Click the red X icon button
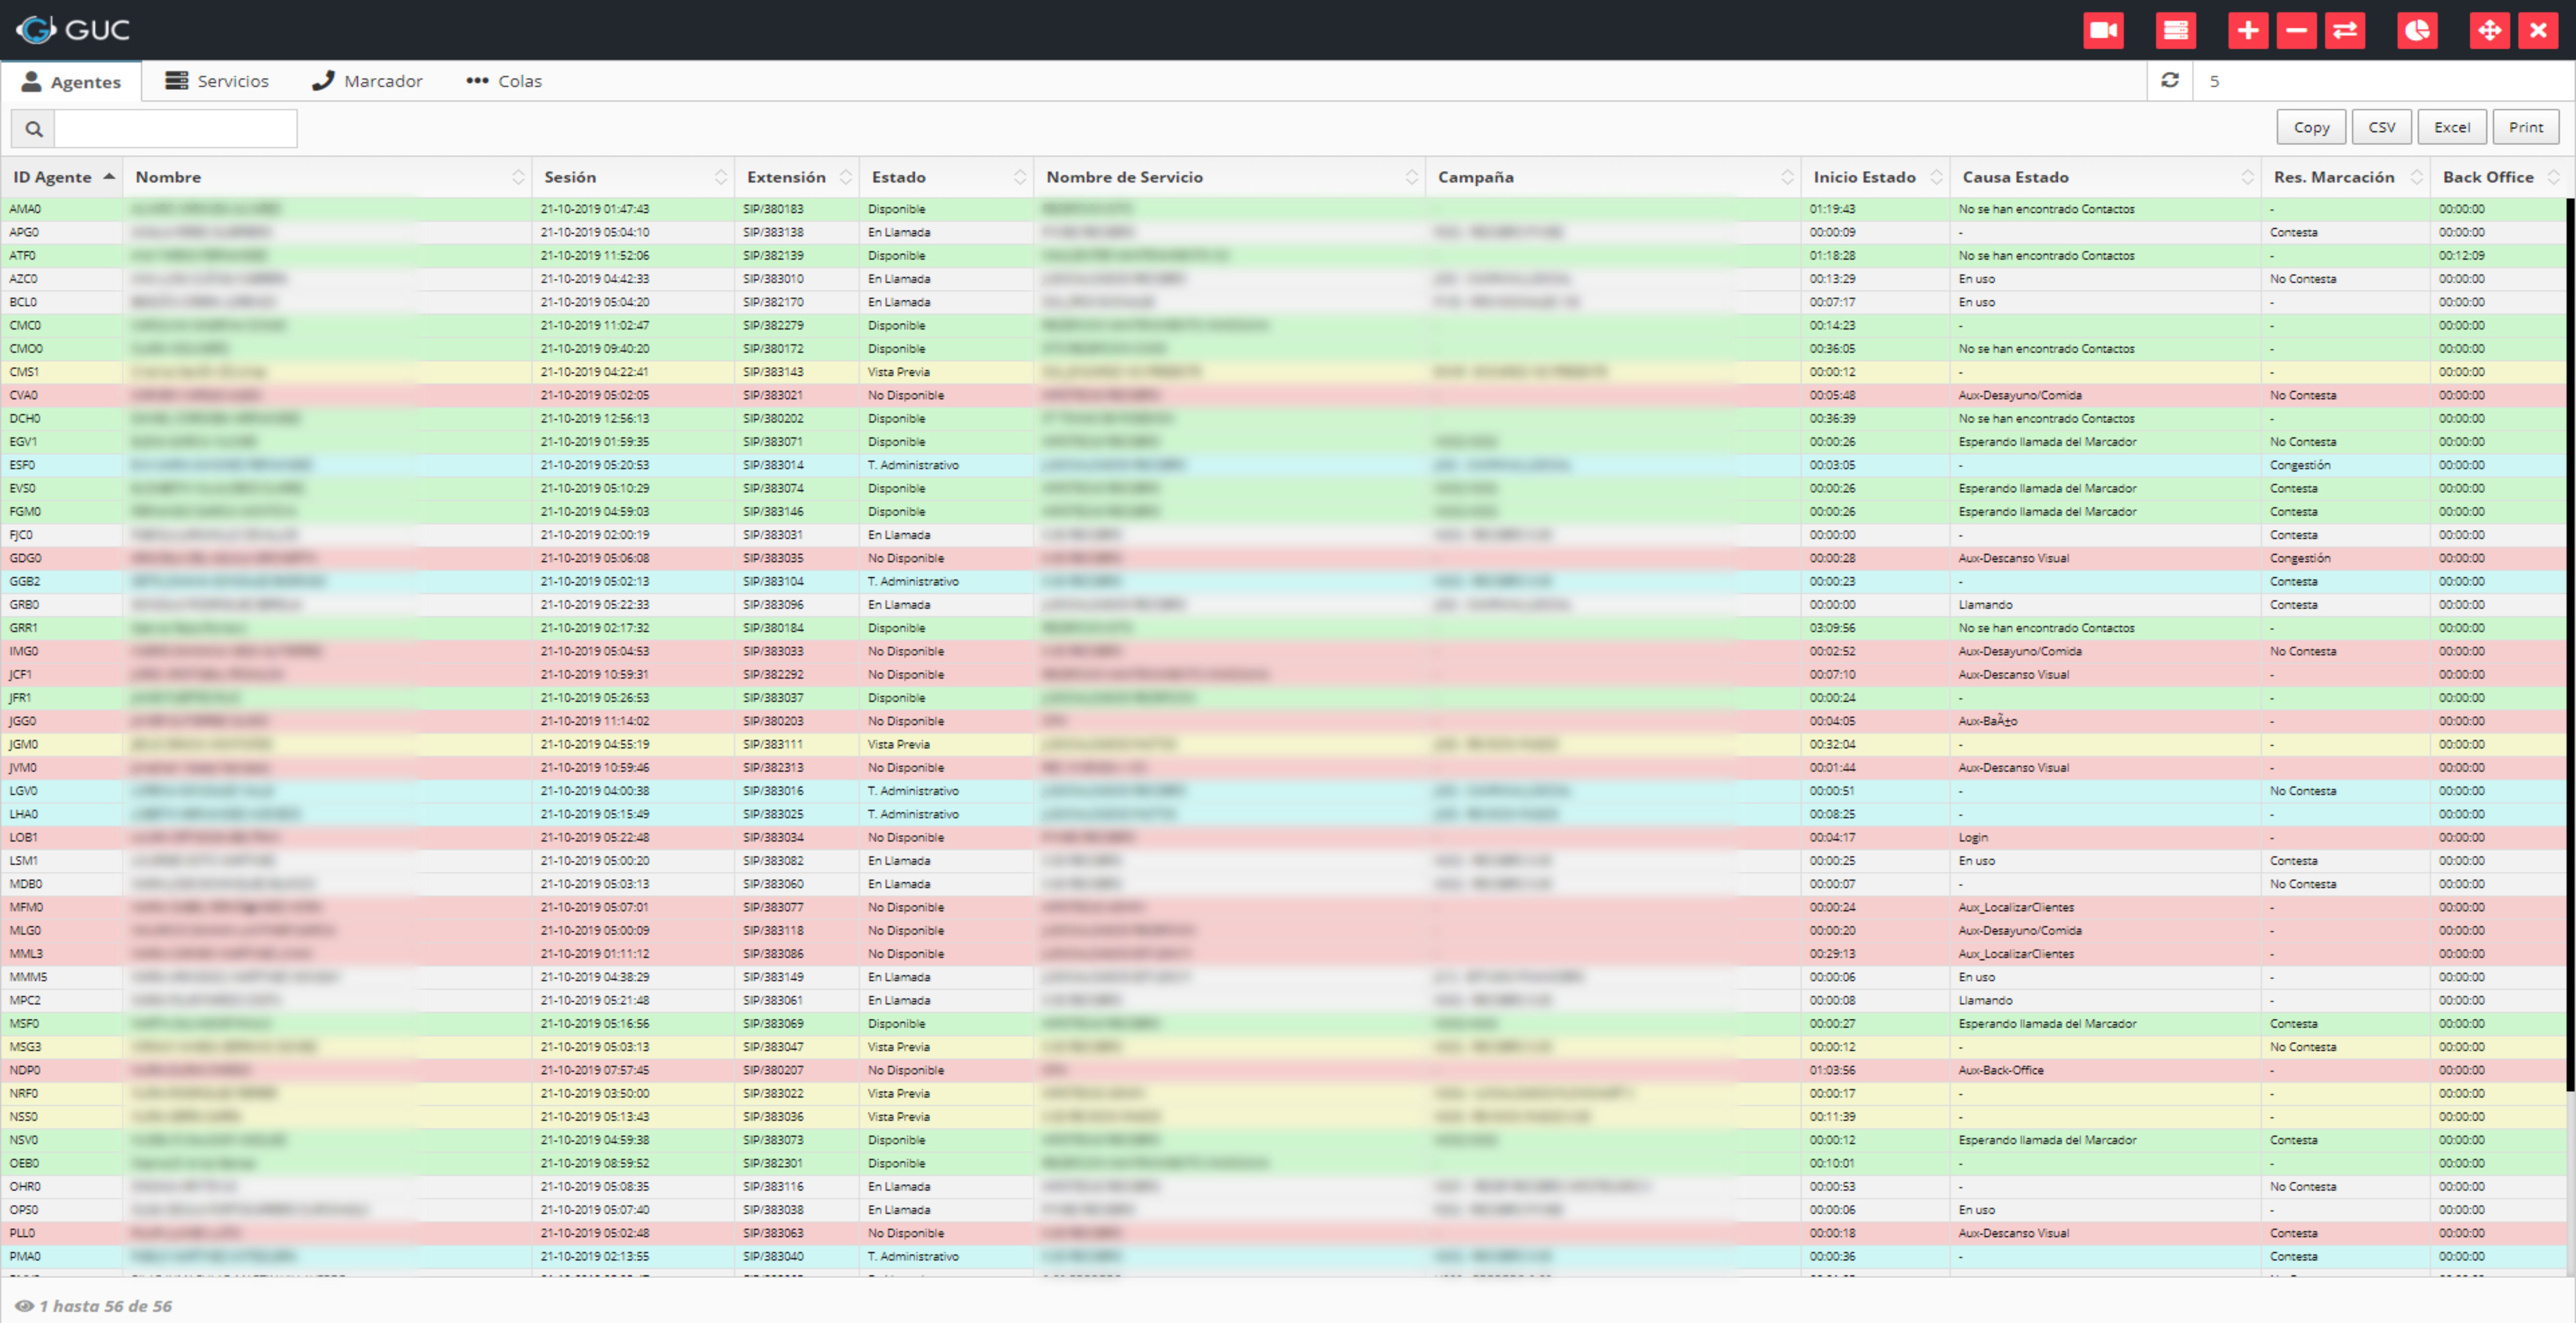The height and width of the screenshot is (1323, 2576). pos(2538,30)
